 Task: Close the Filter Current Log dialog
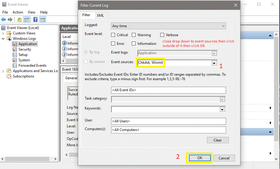click(x=236, y=5)
